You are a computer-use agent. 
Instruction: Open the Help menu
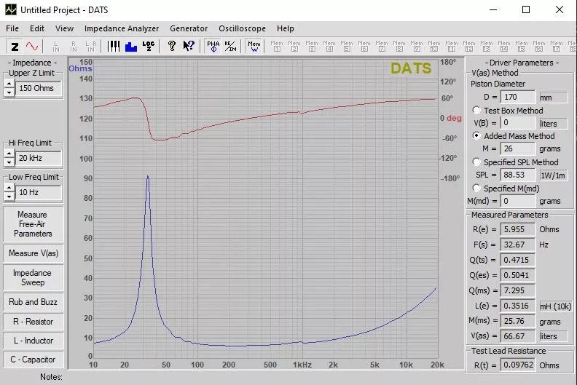tap(285, 28)
